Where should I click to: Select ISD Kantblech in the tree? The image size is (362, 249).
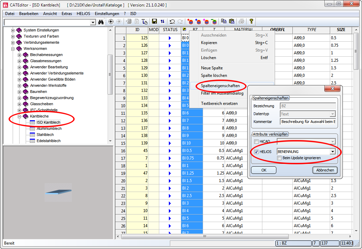tap(48, 123)
